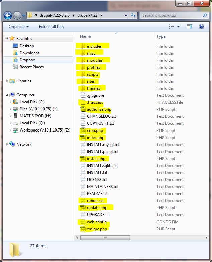The width and height of the screenshot is (212, 262).
Task: Click the magnifier icon in search box
Action: [205, 15]
